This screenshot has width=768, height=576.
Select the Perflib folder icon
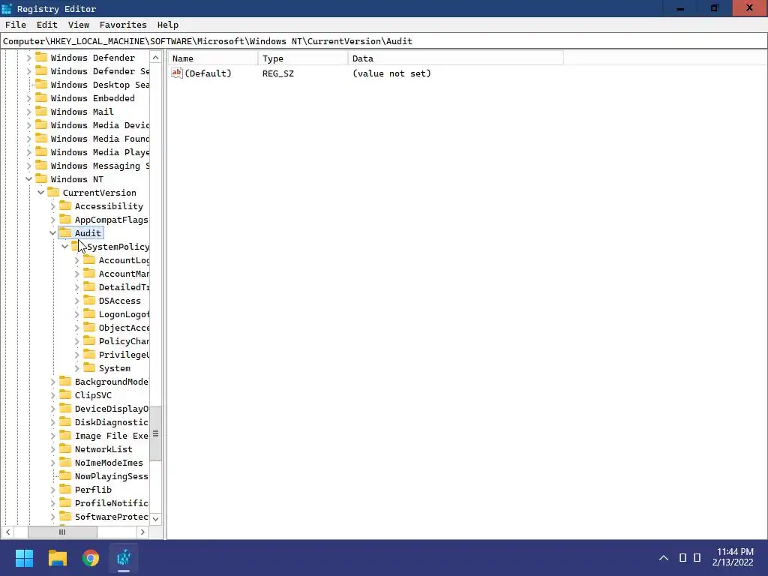coord(65,489)
